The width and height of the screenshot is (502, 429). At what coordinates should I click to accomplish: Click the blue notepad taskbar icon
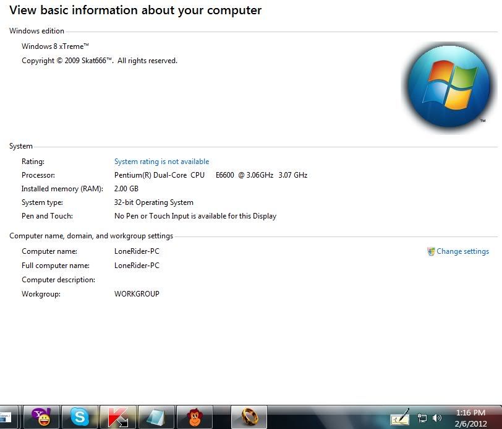[156, 417]
